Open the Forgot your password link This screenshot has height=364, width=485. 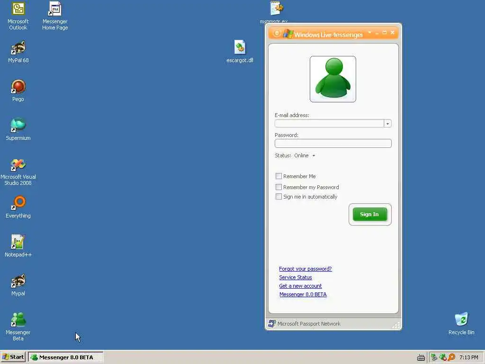click(x=305, y=269)
